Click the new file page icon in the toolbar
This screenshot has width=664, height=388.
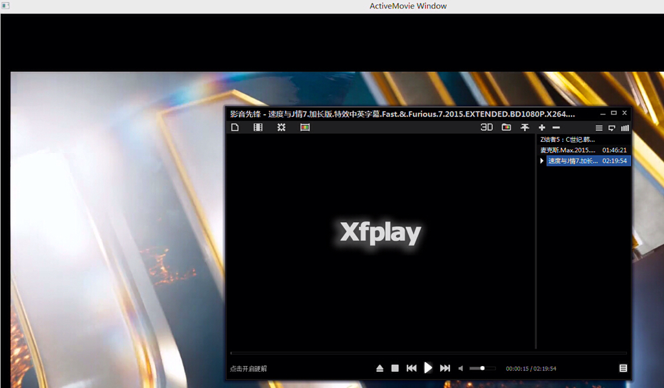(235, 128)
